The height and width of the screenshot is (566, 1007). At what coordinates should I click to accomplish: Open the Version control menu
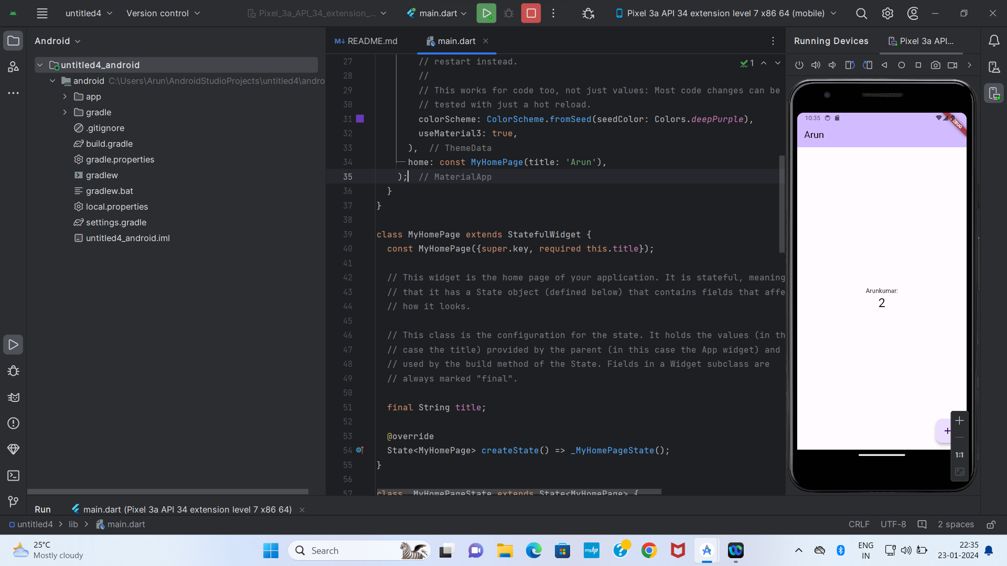coord(163,13)
